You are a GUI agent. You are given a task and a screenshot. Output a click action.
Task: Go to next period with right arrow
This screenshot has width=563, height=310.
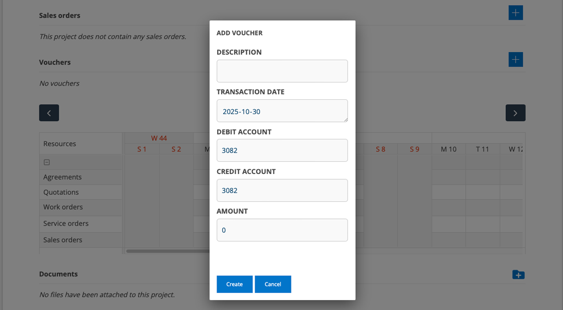coord(515,113)
